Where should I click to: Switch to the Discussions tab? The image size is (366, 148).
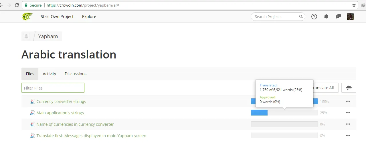click(x=76, y=74)
